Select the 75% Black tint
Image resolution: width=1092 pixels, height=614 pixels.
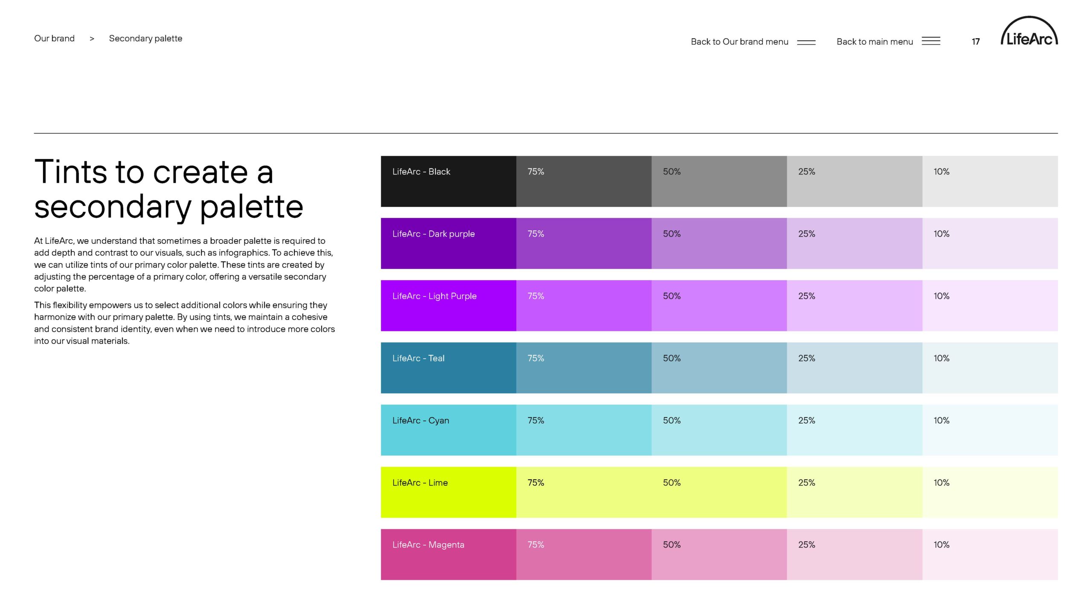tap(584, 181)
